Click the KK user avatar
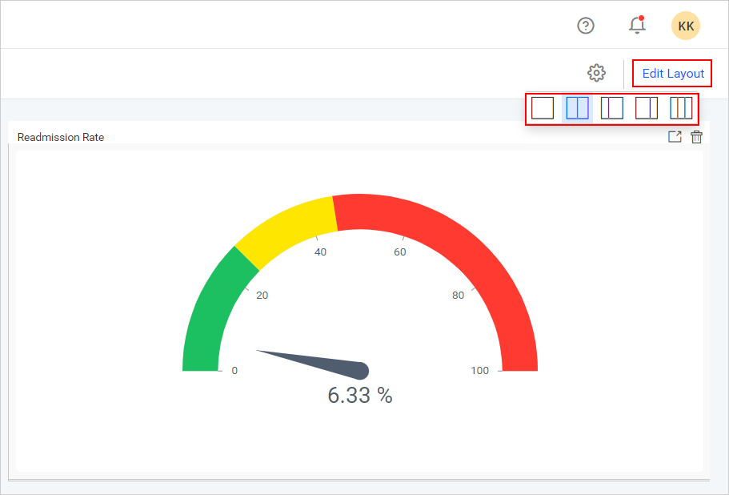 686,26
